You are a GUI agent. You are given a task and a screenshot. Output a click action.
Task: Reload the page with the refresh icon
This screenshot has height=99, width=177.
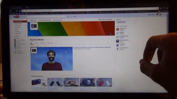(17, 11)
